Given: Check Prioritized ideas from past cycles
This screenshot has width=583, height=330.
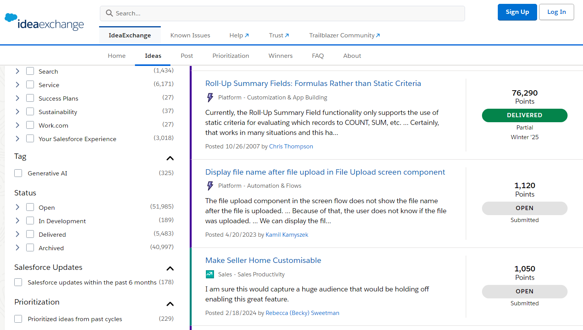Looking at the screenshot, I should [18, 319].
